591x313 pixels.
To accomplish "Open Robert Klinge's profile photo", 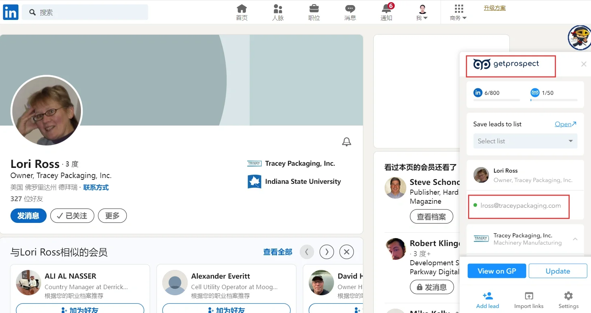I will click(395, 249).
